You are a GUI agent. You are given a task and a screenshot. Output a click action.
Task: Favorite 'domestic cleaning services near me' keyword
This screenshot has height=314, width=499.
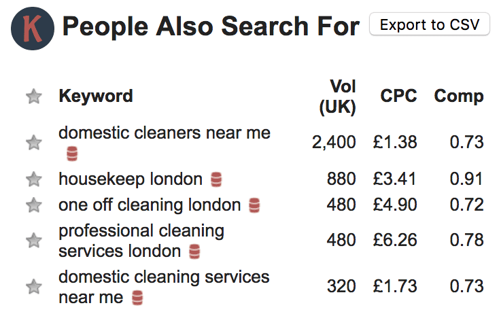[33, 287]
